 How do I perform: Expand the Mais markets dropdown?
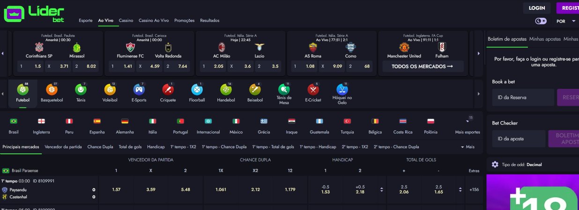pyautogui.click(x=468, y=147)
